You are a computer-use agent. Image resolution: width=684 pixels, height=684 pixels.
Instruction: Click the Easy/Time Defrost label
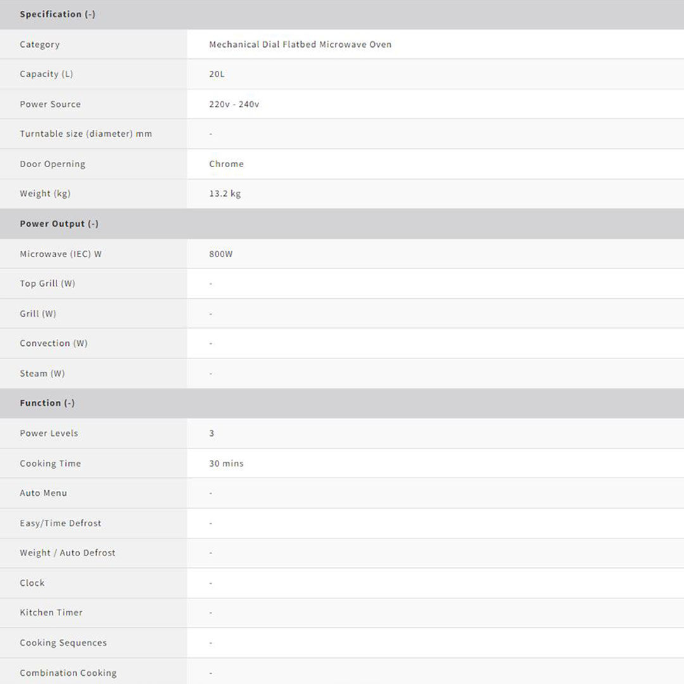(x=60, y=523)
